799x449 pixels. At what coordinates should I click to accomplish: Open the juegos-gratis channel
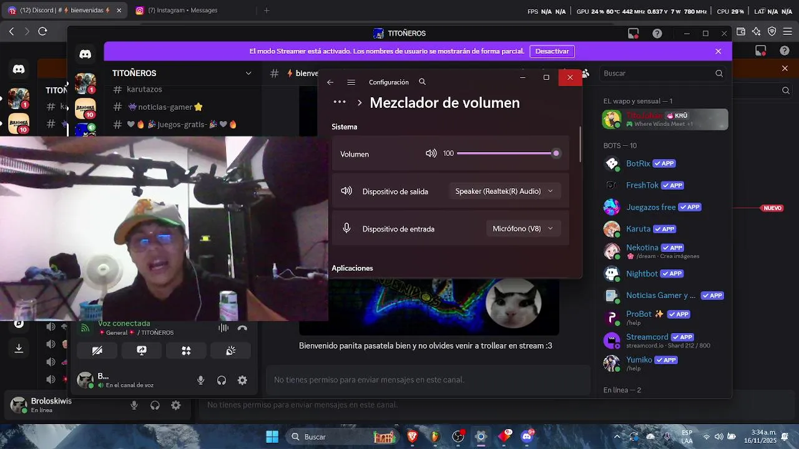(175, 124)
